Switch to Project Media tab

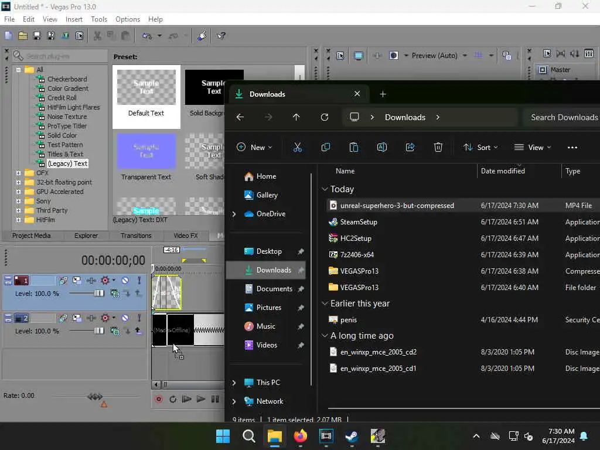[32, 236]
